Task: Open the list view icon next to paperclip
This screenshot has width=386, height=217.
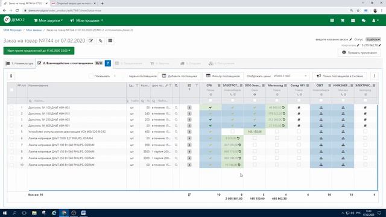Action: [x=110, y=41]
